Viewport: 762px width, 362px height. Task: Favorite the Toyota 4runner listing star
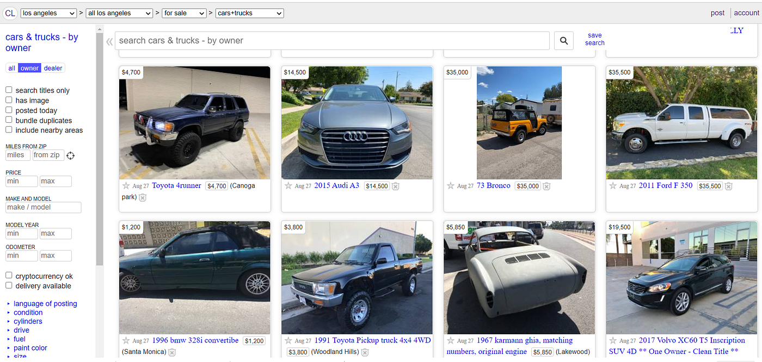click(126, 186)
